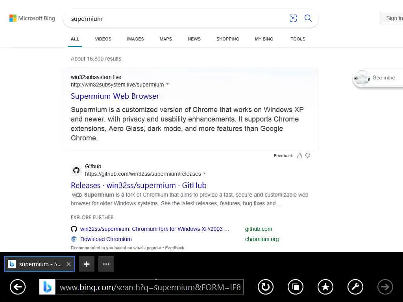Switch to the IMAGES tab
Viewport: 403px width, 302px height.
135,39
